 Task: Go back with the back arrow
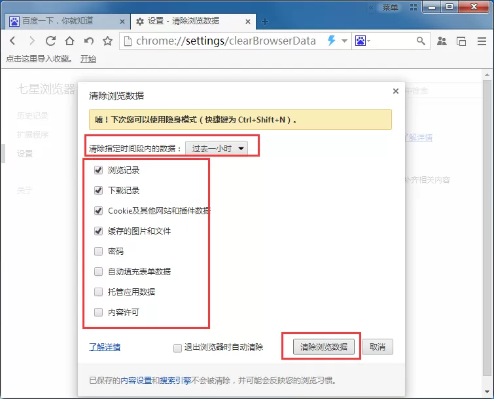point(12,41)
